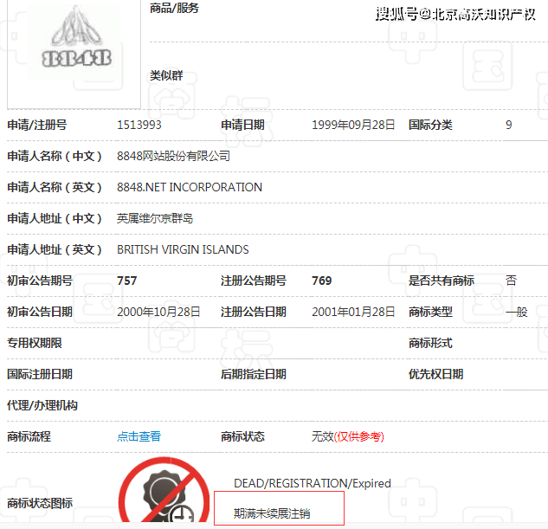
Task: Click 8848.NET INCORPORATION English applicant name
Action: 190,187
